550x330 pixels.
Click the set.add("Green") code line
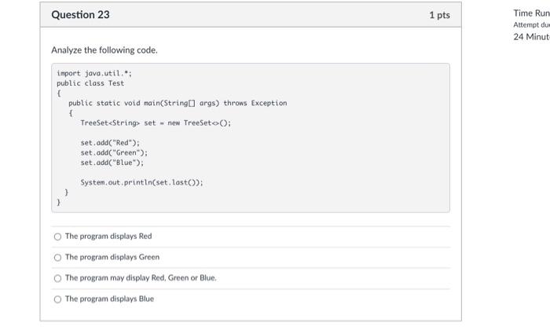(114, 152)
